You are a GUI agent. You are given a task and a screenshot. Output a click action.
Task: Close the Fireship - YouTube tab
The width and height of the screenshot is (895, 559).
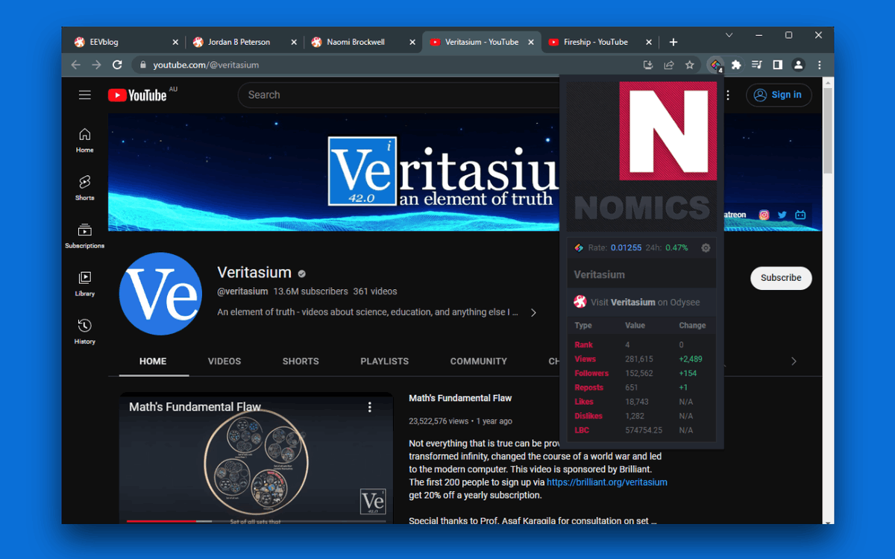(649, 42)
